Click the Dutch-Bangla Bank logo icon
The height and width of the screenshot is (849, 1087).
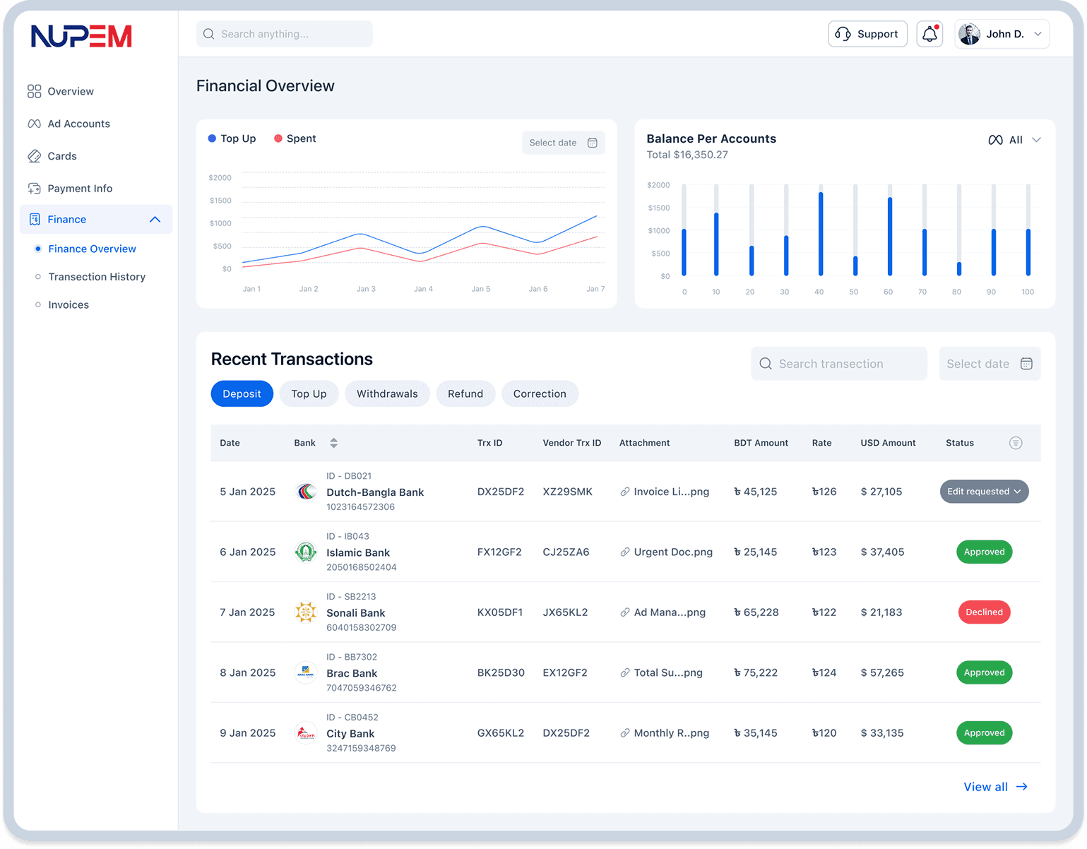(306, 492)
